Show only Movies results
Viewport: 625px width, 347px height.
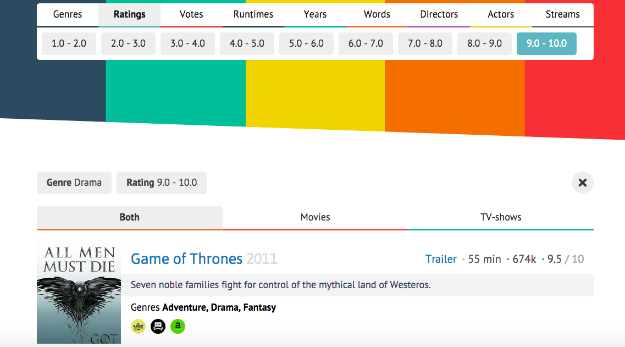coord(316,217)
